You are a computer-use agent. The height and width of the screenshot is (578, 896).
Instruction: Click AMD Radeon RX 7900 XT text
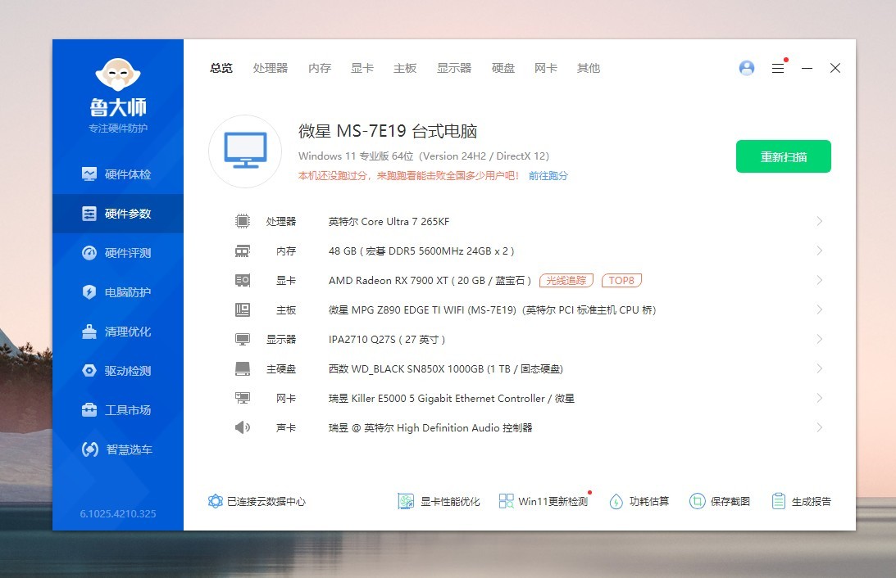(x=430, y=281)
